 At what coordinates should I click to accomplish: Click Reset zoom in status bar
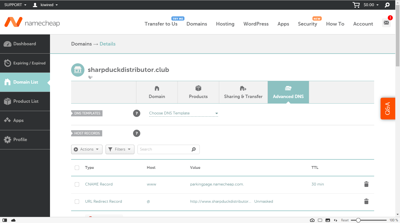[x=345, y=220]
